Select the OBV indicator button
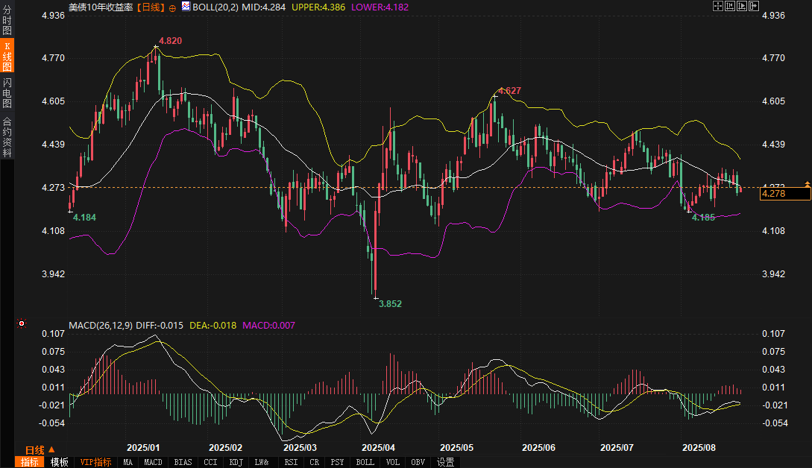This screenshot has height=468, width=812. pos(418,462)
